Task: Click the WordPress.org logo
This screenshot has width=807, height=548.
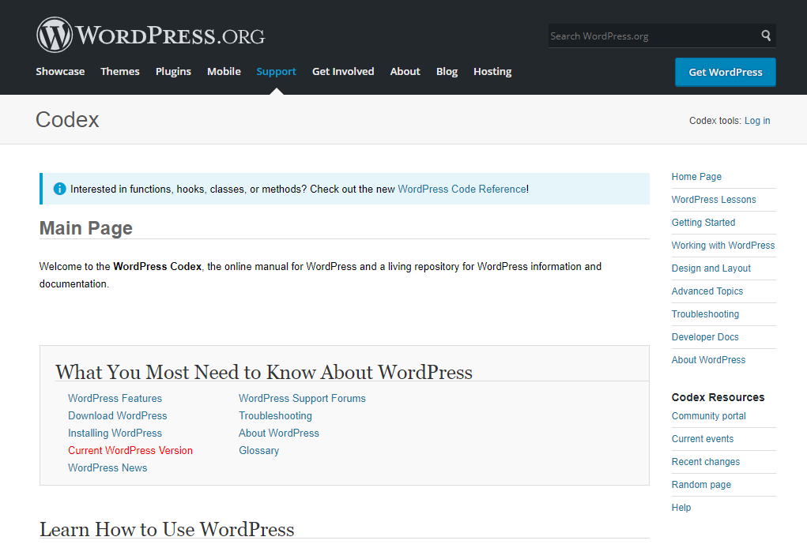Action: [151, 35]
